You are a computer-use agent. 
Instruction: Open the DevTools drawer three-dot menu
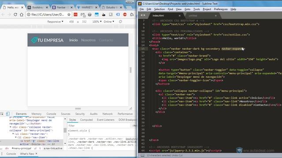2,154
